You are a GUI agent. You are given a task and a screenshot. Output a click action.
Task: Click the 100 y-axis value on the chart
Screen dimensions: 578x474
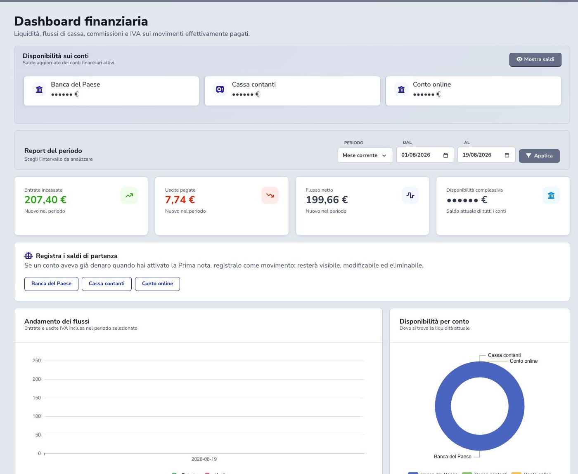[x=37, y=416]
